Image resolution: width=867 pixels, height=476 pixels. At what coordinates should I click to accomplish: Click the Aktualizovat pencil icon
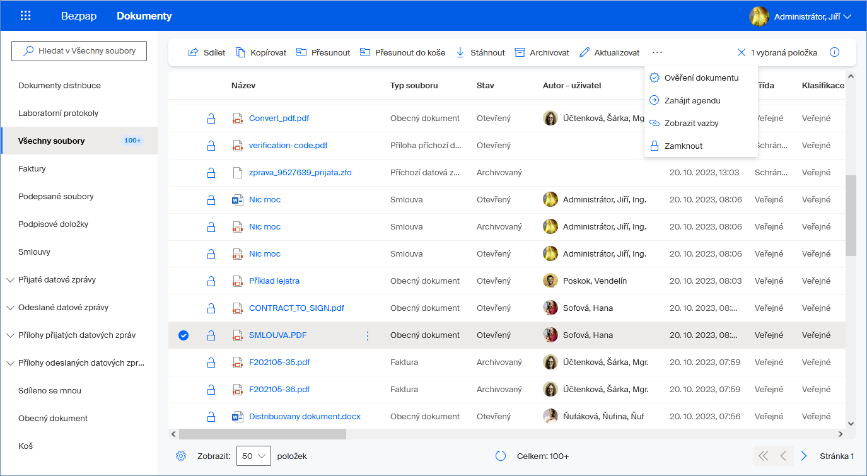585,52
